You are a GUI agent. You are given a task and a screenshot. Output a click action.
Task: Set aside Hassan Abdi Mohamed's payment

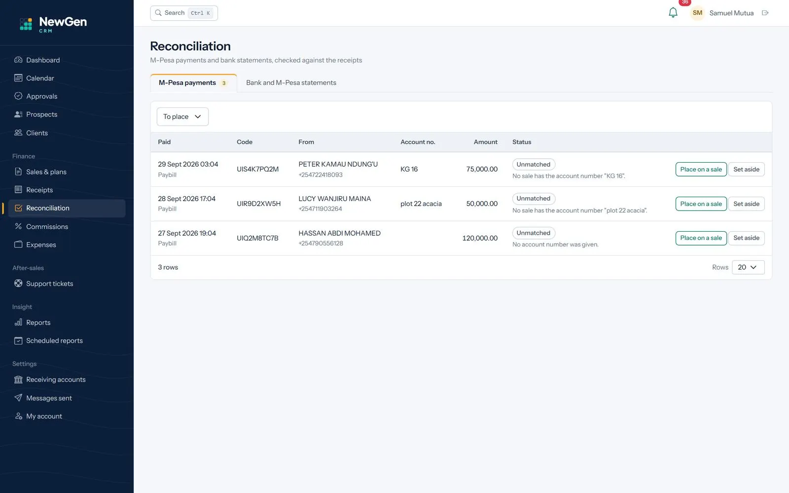tap(746, 238)
